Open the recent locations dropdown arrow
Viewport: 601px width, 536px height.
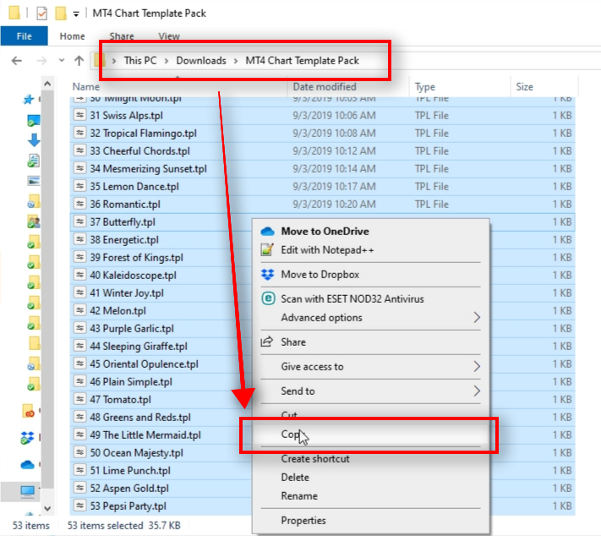[62, 61]
